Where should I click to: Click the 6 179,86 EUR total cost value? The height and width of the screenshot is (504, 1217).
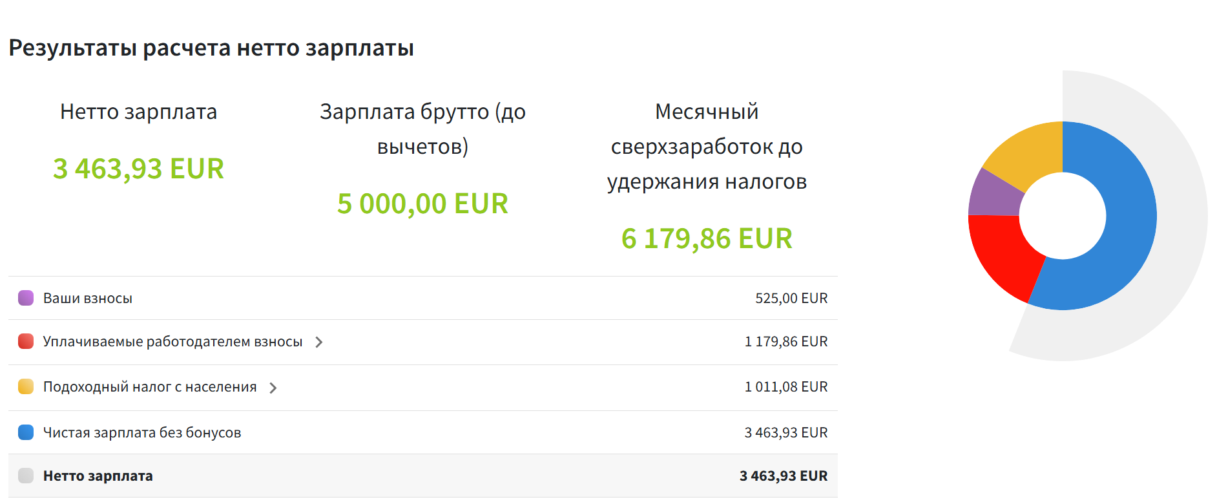pos(707,238)
